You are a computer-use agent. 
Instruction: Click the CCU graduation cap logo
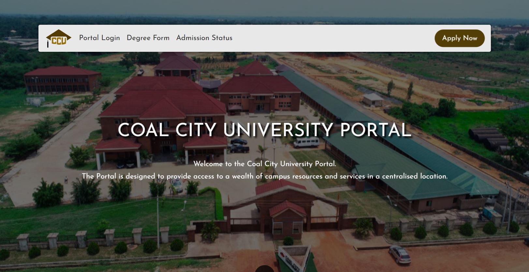point(58,38)
